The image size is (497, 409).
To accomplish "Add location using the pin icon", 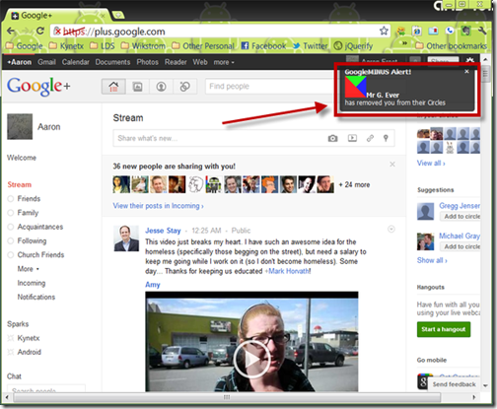I will [x=386, y=138].
